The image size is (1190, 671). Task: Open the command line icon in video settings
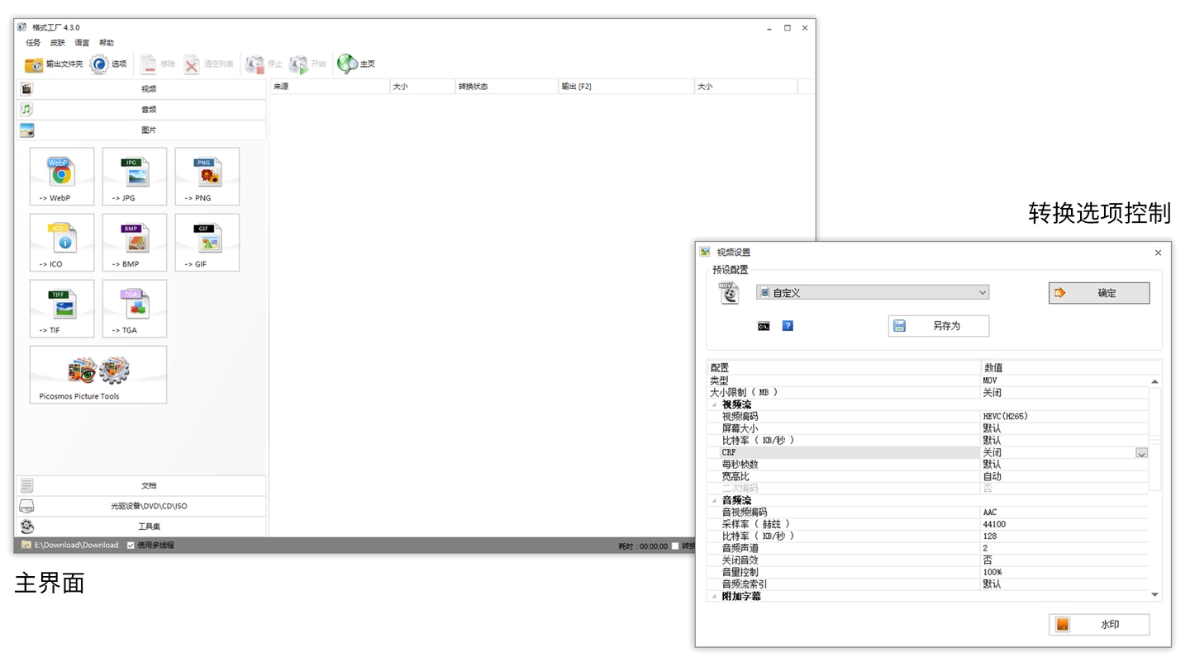[764, 326]
